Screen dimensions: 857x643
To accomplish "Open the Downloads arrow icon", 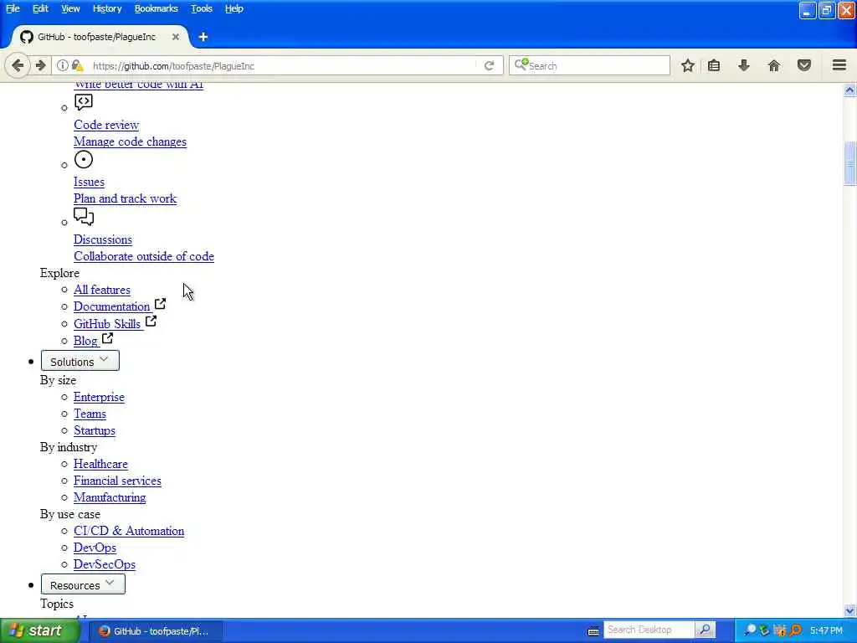I will coord(744,65).
